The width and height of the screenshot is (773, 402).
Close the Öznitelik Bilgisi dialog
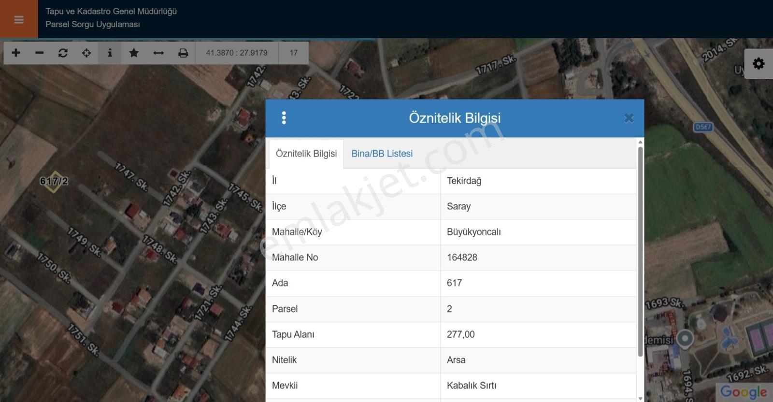coord(629,118)
